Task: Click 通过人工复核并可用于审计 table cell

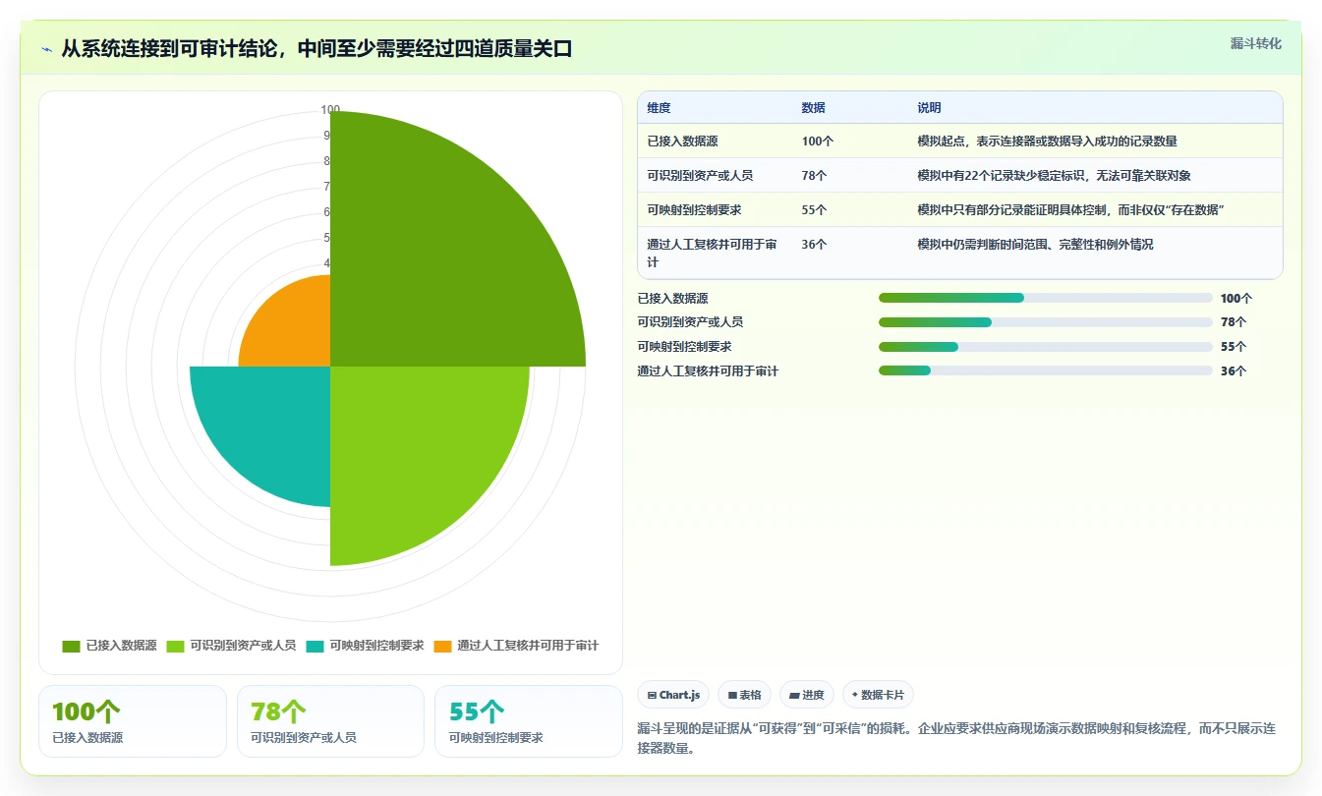Action: coord(712,254)
